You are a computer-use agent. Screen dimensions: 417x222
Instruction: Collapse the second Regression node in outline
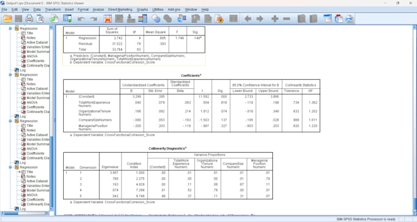pyautogui.click(x=10, y=75)
